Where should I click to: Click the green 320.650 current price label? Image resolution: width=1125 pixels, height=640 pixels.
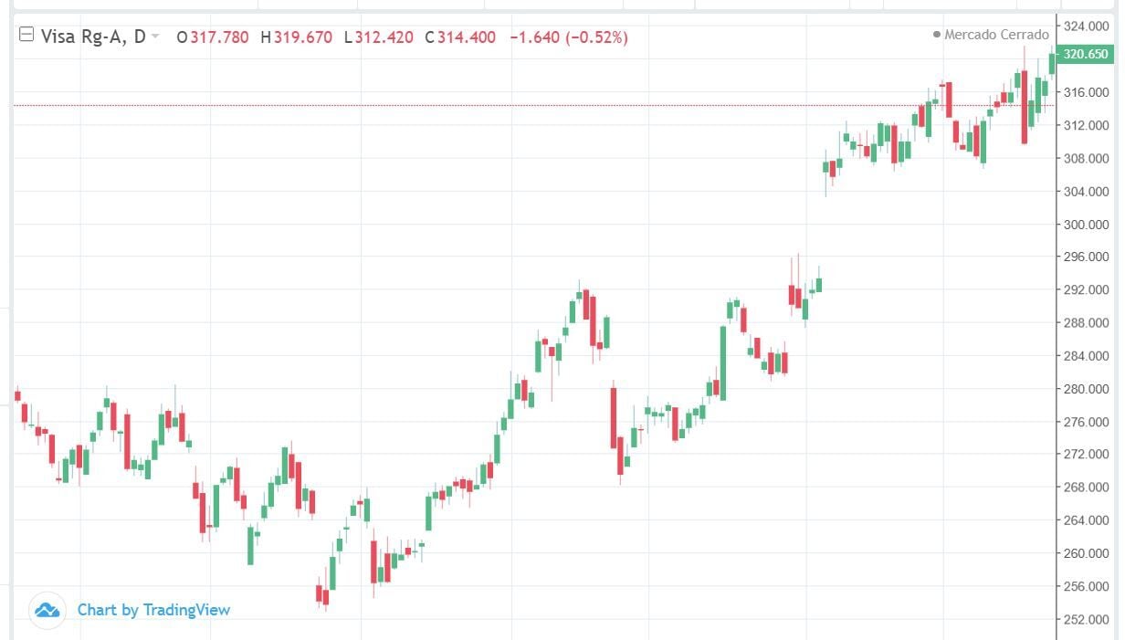tap(1085, 55)
